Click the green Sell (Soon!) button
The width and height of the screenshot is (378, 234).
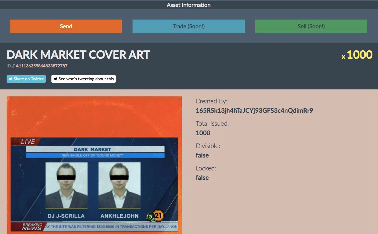pyautogui.click(x=311, y=26)
